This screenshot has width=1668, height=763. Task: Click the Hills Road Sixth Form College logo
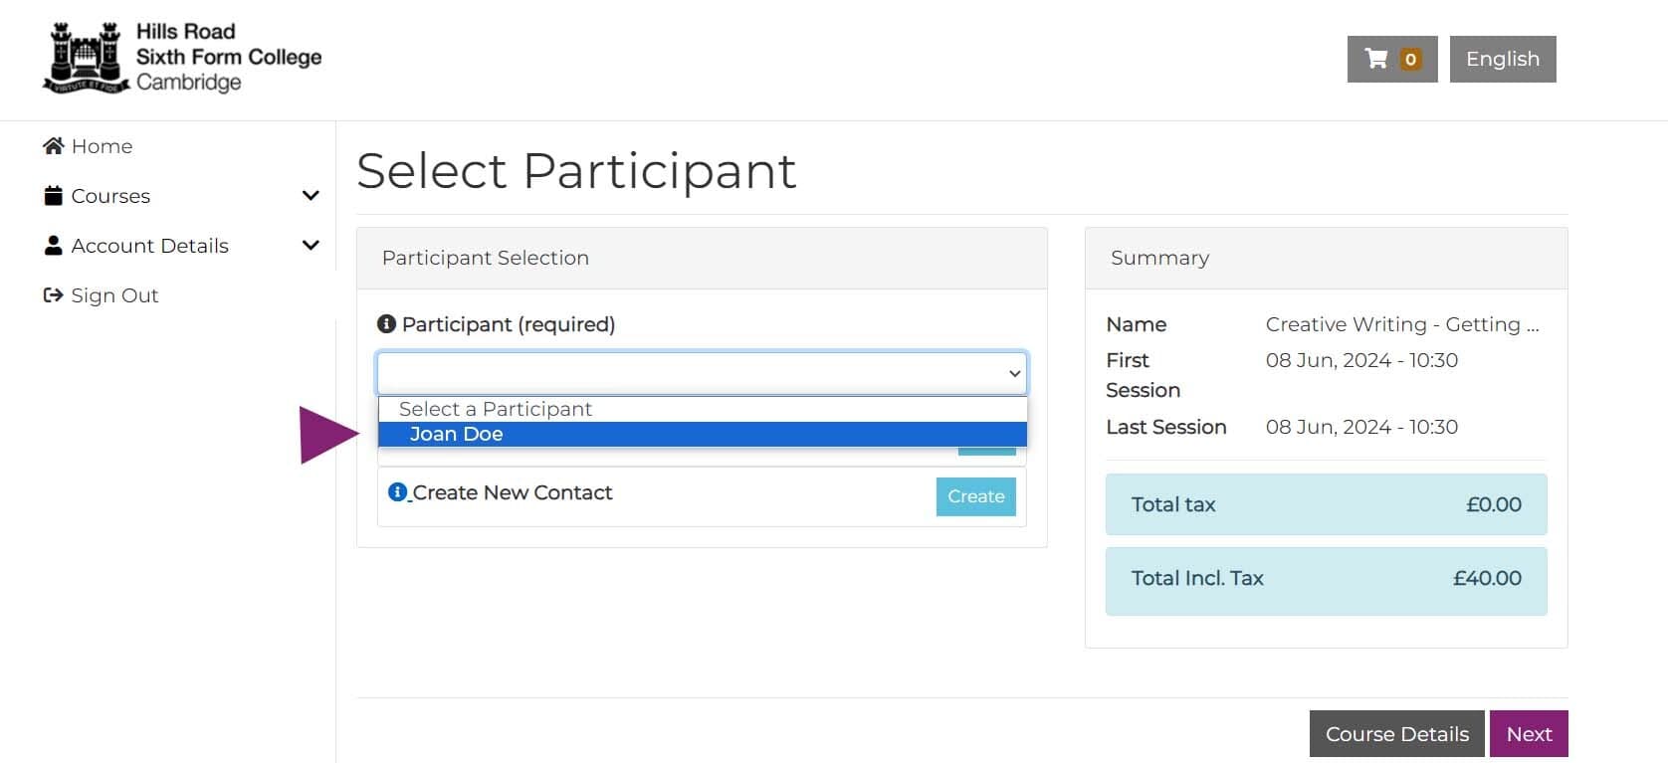[x=183, y=58]
